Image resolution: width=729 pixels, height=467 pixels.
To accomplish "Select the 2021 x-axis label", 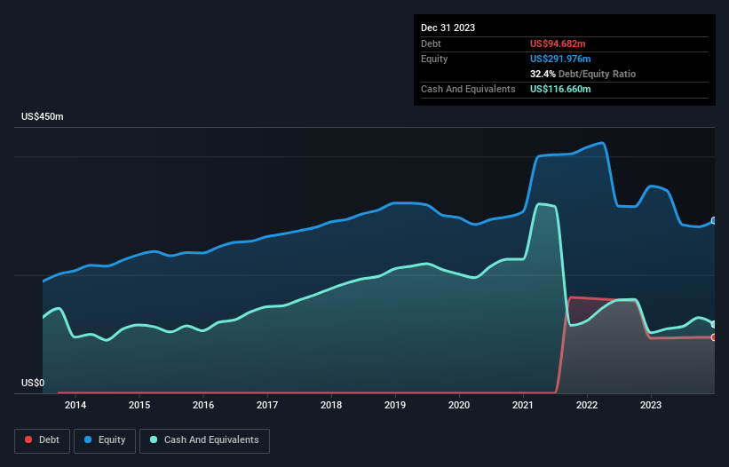I will tap(523, 405).
